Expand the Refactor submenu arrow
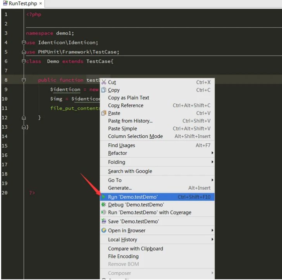The height and width of the screenshot is (280, 282). pos(212,153)
